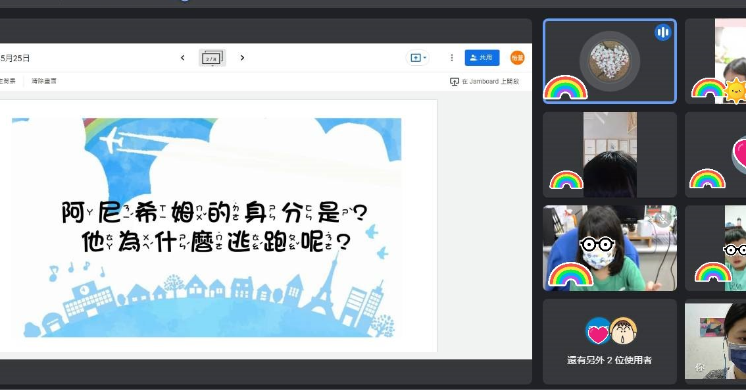Select the tile with sun sticker
The width and height of the screenshot is (746, 391).
[715, 61]
